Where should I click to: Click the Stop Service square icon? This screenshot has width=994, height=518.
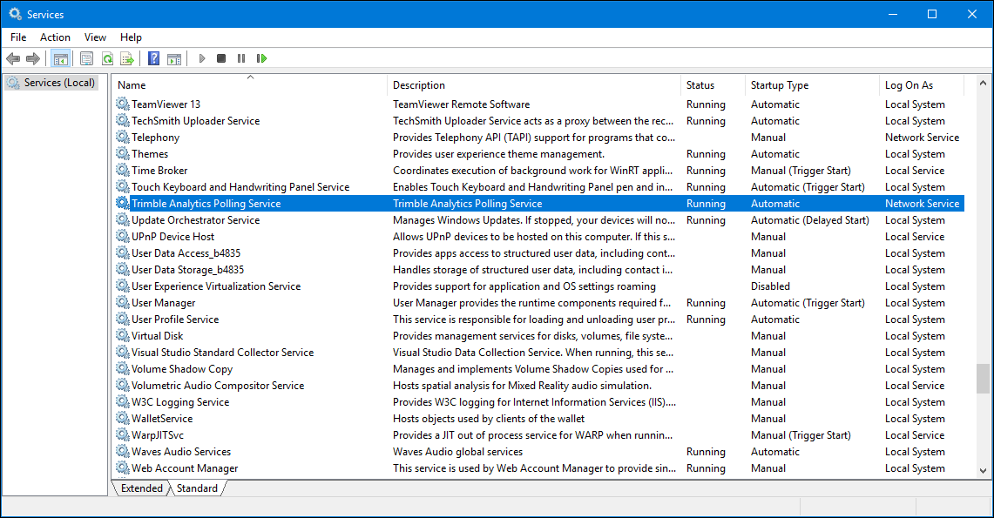(x=221, y=58)
